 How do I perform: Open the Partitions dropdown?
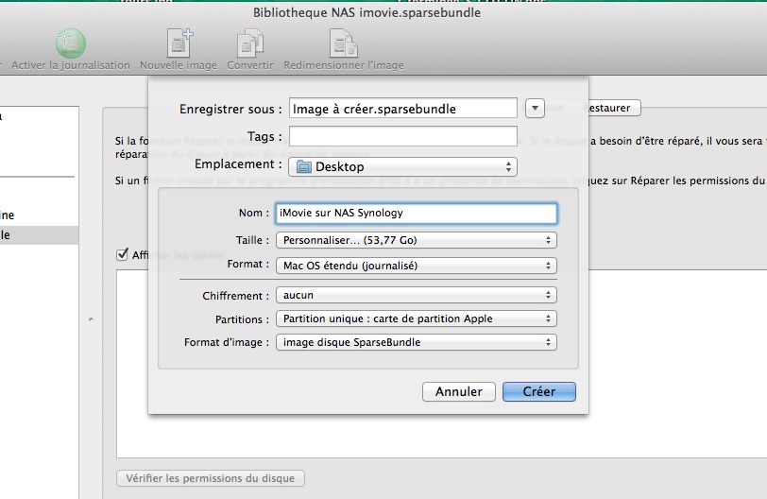coord(416,318)
